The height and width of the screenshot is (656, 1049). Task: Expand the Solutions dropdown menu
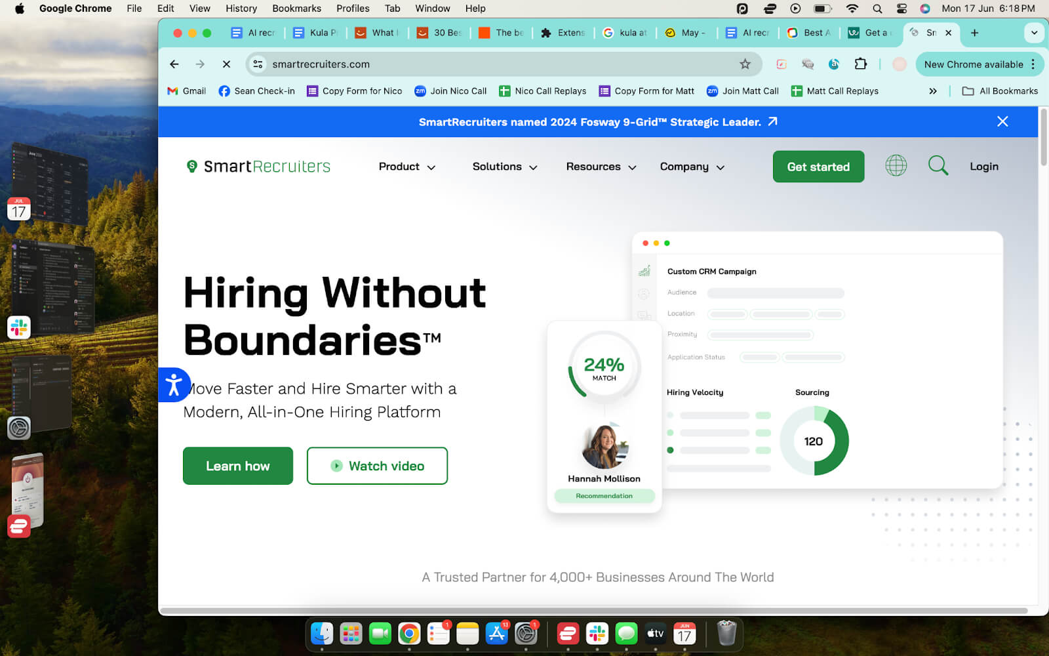[x=505, y=167]
